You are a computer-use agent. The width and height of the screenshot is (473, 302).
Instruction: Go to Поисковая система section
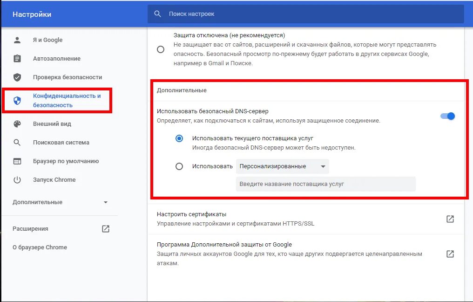pos(61,143)
